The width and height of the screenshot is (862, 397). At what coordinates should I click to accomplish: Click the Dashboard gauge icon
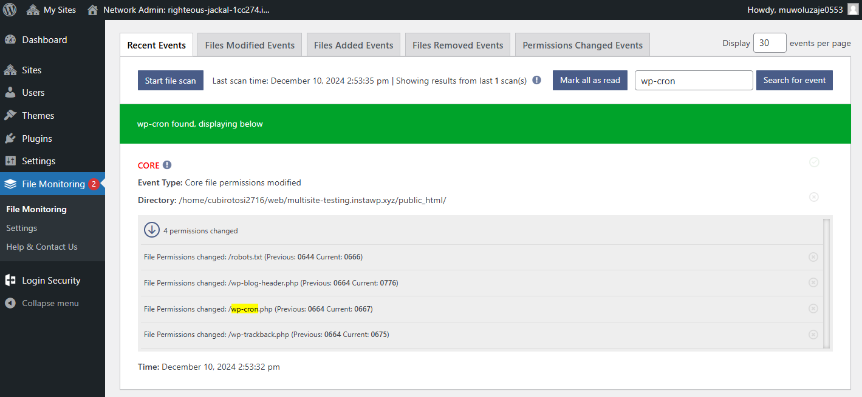tap(10, 40)
